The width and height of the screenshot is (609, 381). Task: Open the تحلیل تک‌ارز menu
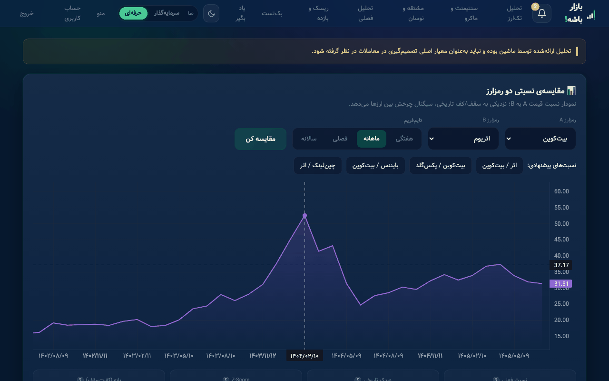514,13
